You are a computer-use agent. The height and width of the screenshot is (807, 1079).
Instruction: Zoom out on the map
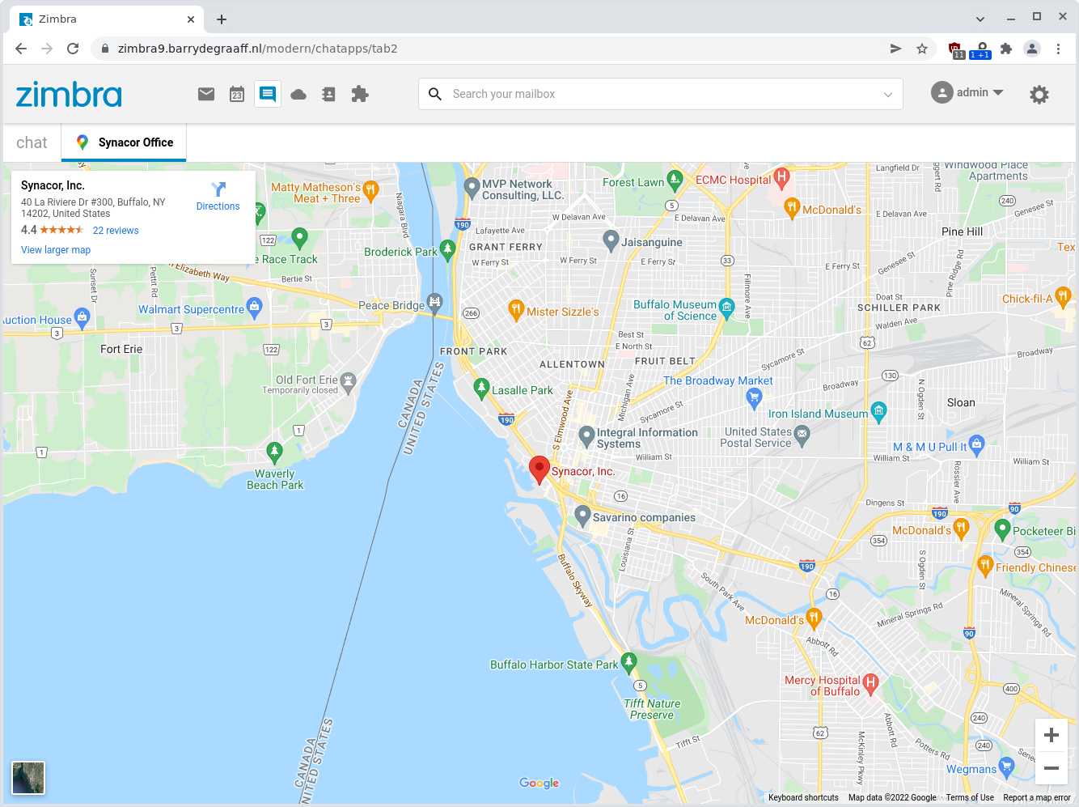pyautogui.click(x=1051, y=768)
